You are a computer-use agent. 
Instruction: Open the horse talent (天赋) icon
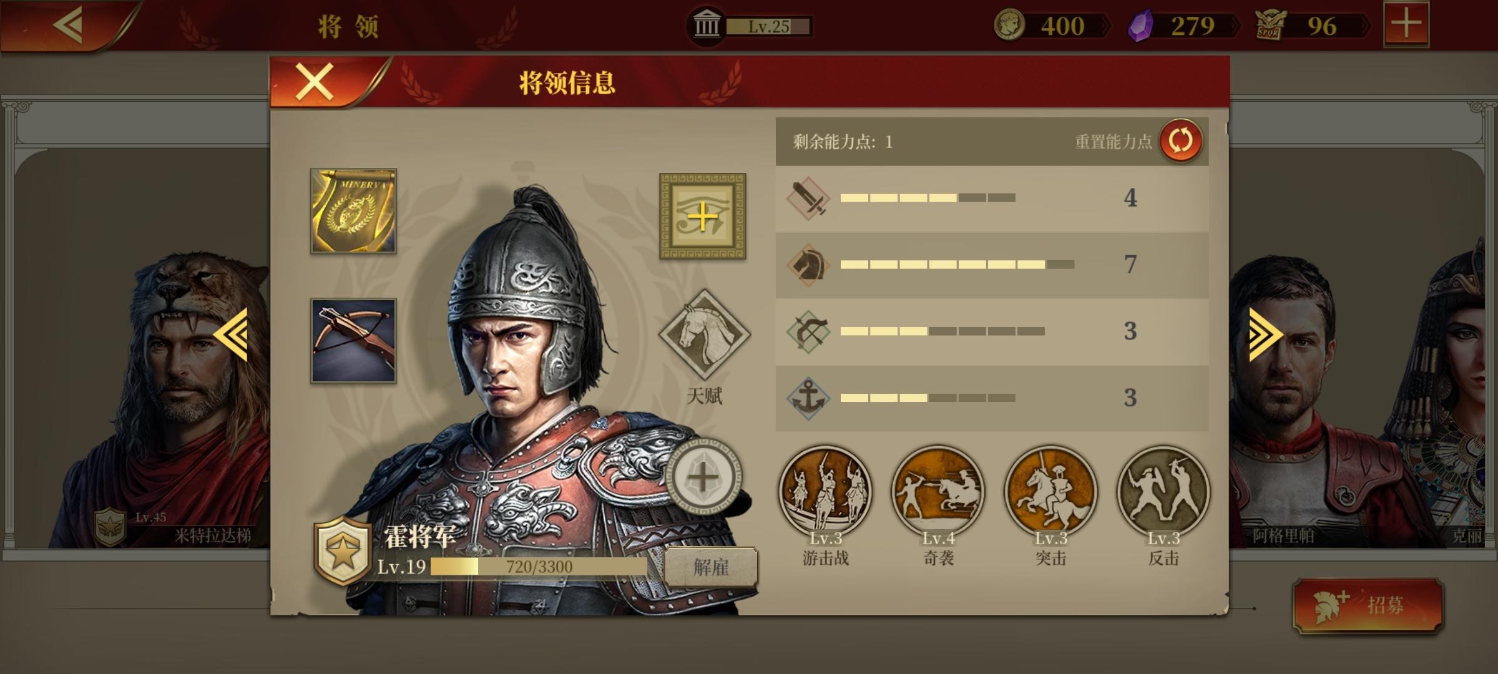704,335
